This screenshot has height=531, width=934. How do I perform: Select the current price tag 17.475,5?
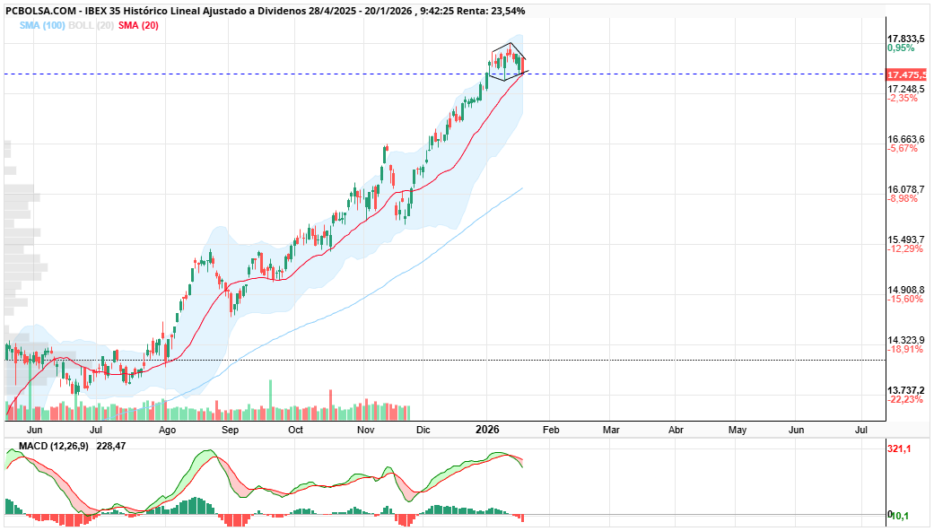tap(905, 76)
